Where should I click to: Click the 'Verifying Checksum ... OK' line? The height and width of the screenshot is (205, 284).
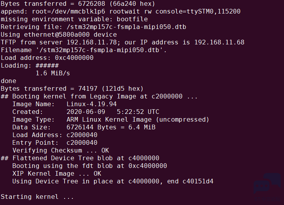(61, 151)
